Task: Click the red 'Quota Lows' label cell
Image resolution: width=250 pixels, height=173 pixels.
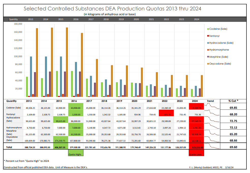Action: point(196,154)
